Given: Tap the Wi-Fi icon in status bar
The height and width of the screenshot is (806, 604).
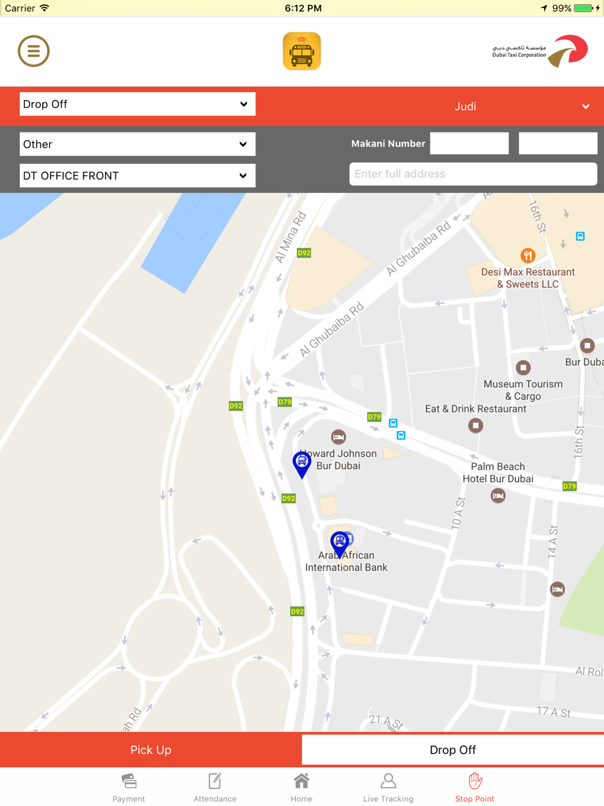Looking at the screenshot, I should coord(45,8).
